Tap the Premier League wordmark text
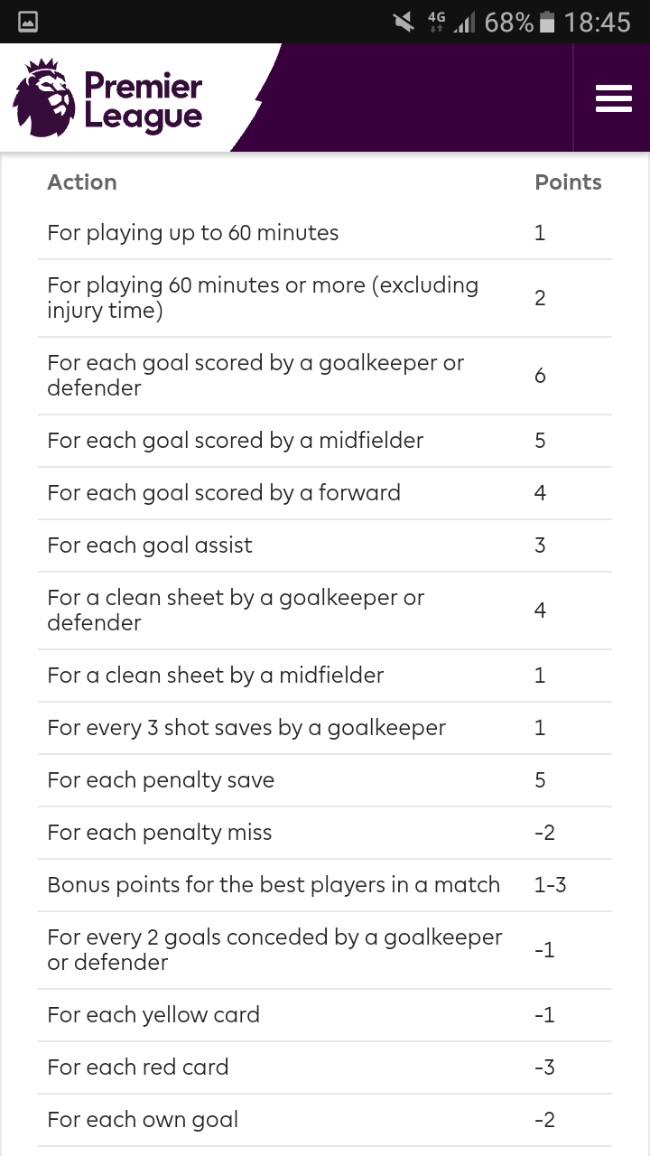The width and height of the screenshot is (650, 1156). (x=143, y=101)
